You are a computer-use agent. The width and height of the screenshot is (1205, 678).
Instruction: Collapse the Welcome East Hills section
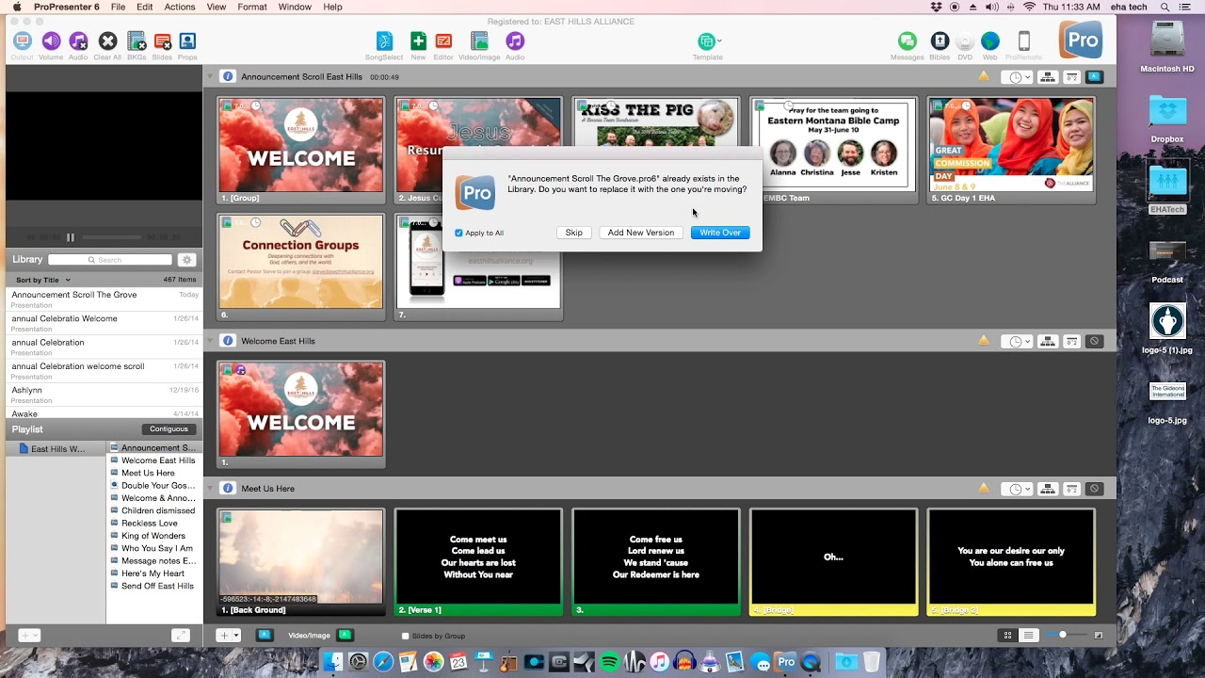(211, 341)
